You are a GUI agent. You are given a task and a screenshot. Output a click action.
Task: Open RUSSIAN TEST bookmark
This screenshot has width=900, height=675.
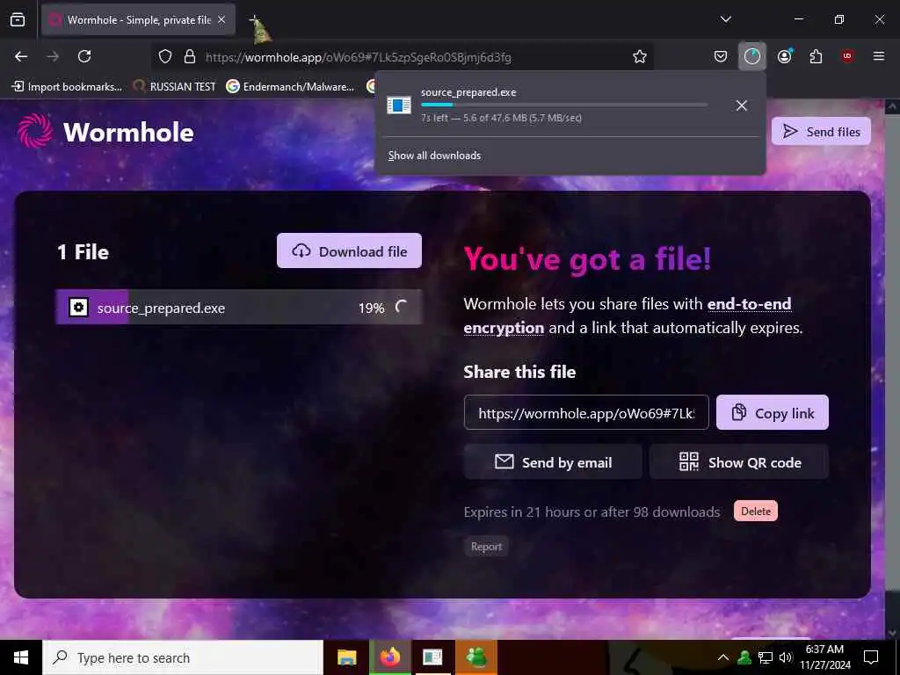click(x=175, y=87)
